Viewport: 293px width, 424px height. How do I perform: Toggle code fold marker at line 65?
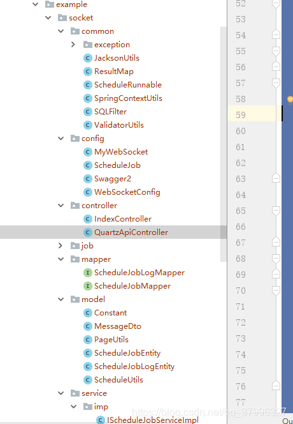[x=276, y=210]
